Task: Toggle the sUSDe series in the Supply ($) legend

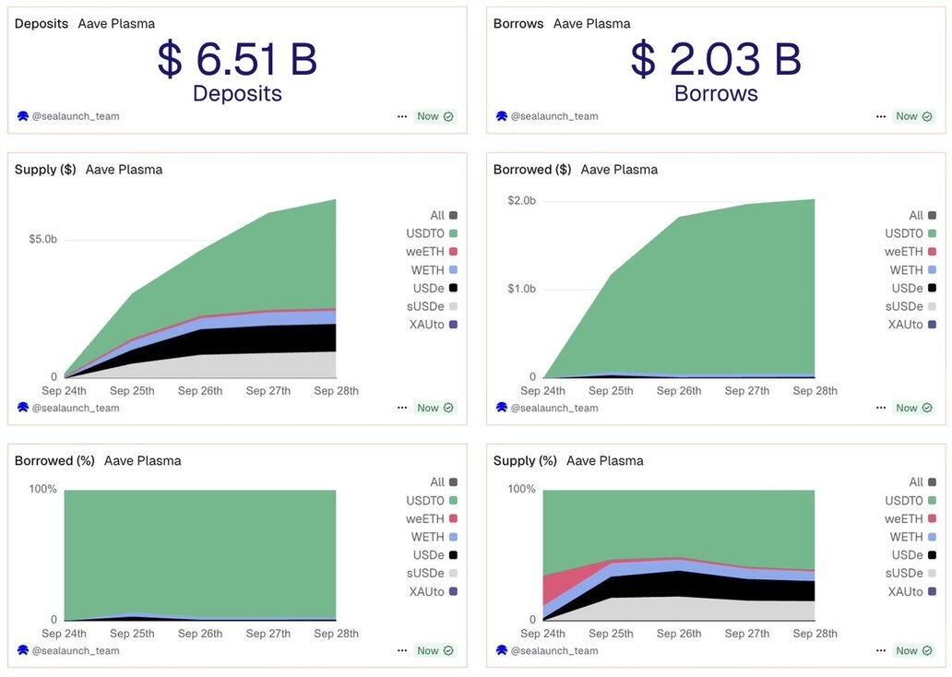Action: click(433, 306)
